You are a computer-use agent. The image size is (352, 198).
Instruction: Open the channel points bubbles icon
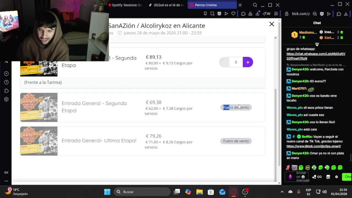pos(314,177)
